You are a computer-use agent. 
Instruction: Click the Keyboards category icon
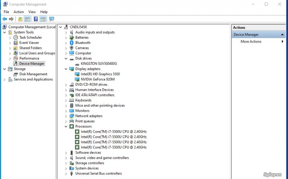(71, 100)
